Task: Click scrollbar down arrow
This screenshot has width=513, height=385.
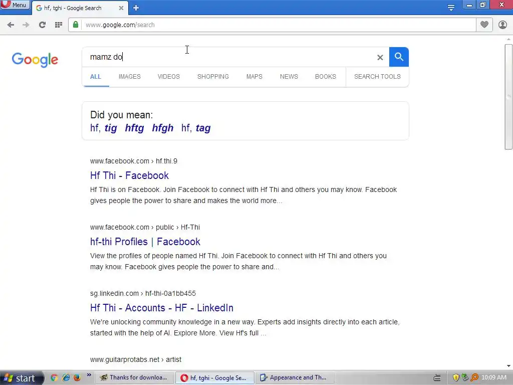Action: 508,366
